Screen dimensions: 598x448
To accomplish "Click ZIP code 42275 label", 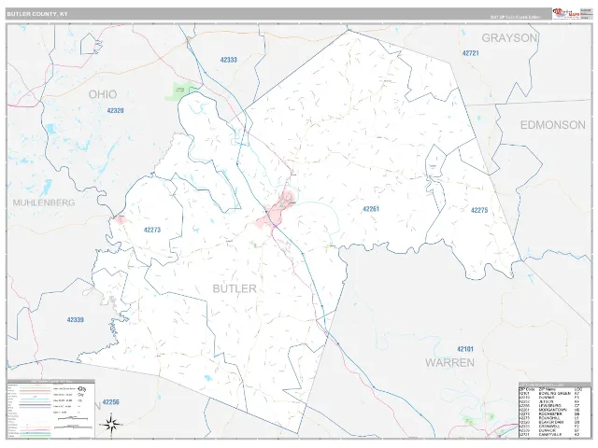I will pyautogui.click(x=479, y=210).
